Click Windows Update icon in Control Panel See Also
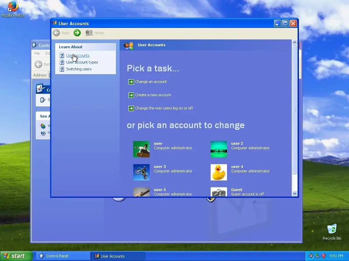The height and width of the screenshot is (261, 349). pos(43,126)
